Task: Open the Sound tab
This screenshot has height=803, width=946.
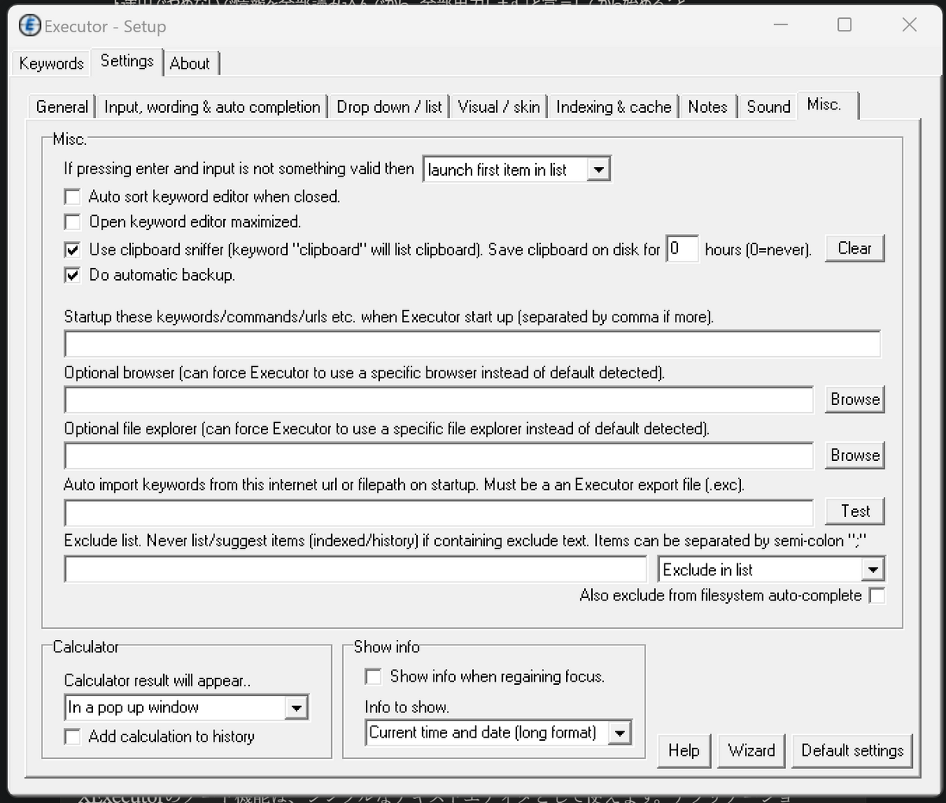Action: click(x=769, y=106)
